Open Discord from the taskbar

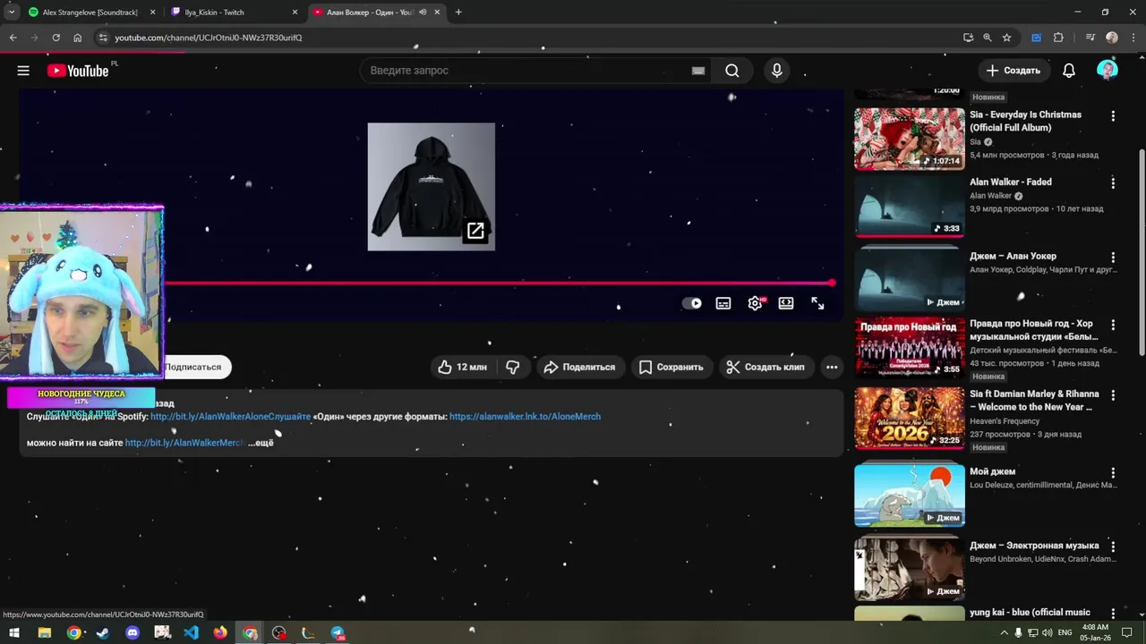point(133,632)
